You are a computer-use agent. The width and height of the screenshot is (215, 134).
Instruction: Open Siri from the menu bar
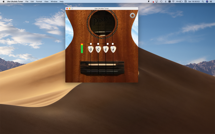point(207,2)
